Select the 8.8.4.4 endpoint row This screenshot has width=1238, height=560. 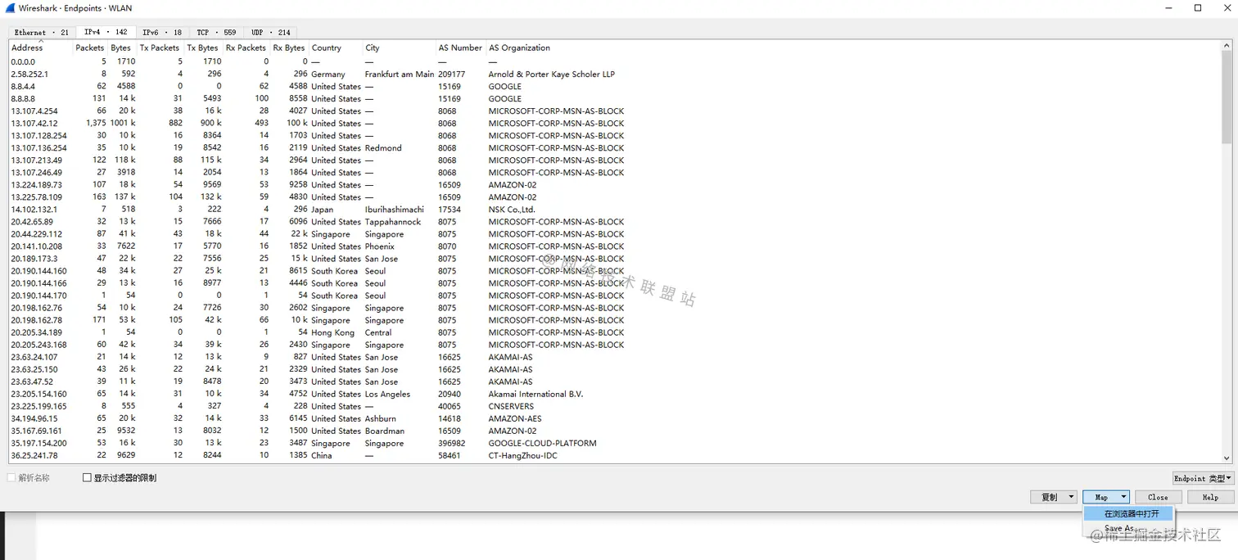click(x=614, y=86)
